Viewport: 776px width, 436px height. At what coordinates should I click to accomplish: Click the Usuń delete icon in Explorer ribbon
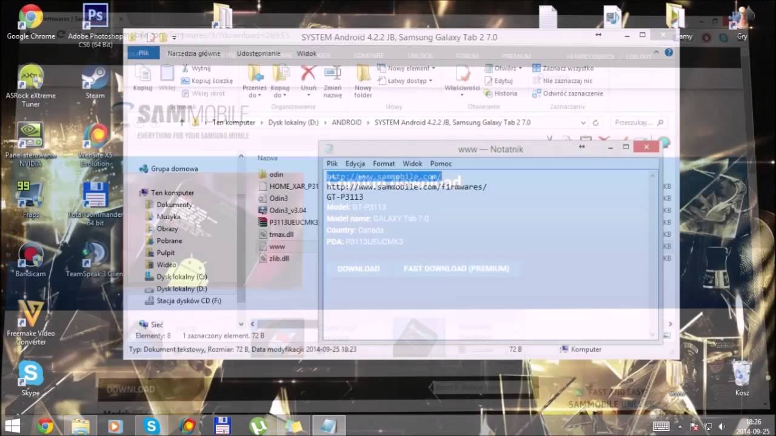[309, 80]
